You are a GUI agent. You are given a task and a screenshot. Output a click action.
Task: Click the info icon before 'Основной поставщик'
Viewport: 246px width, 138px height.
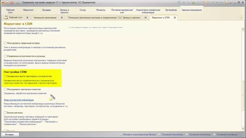pos(214,135)
